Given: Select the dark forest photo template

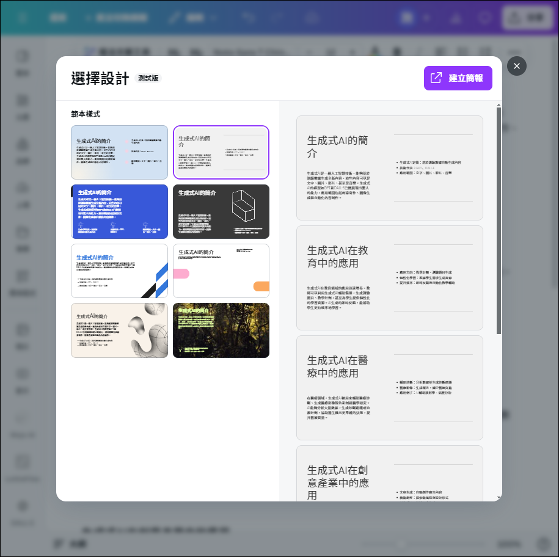Looking at the screenshot, I should coord(221,330).
